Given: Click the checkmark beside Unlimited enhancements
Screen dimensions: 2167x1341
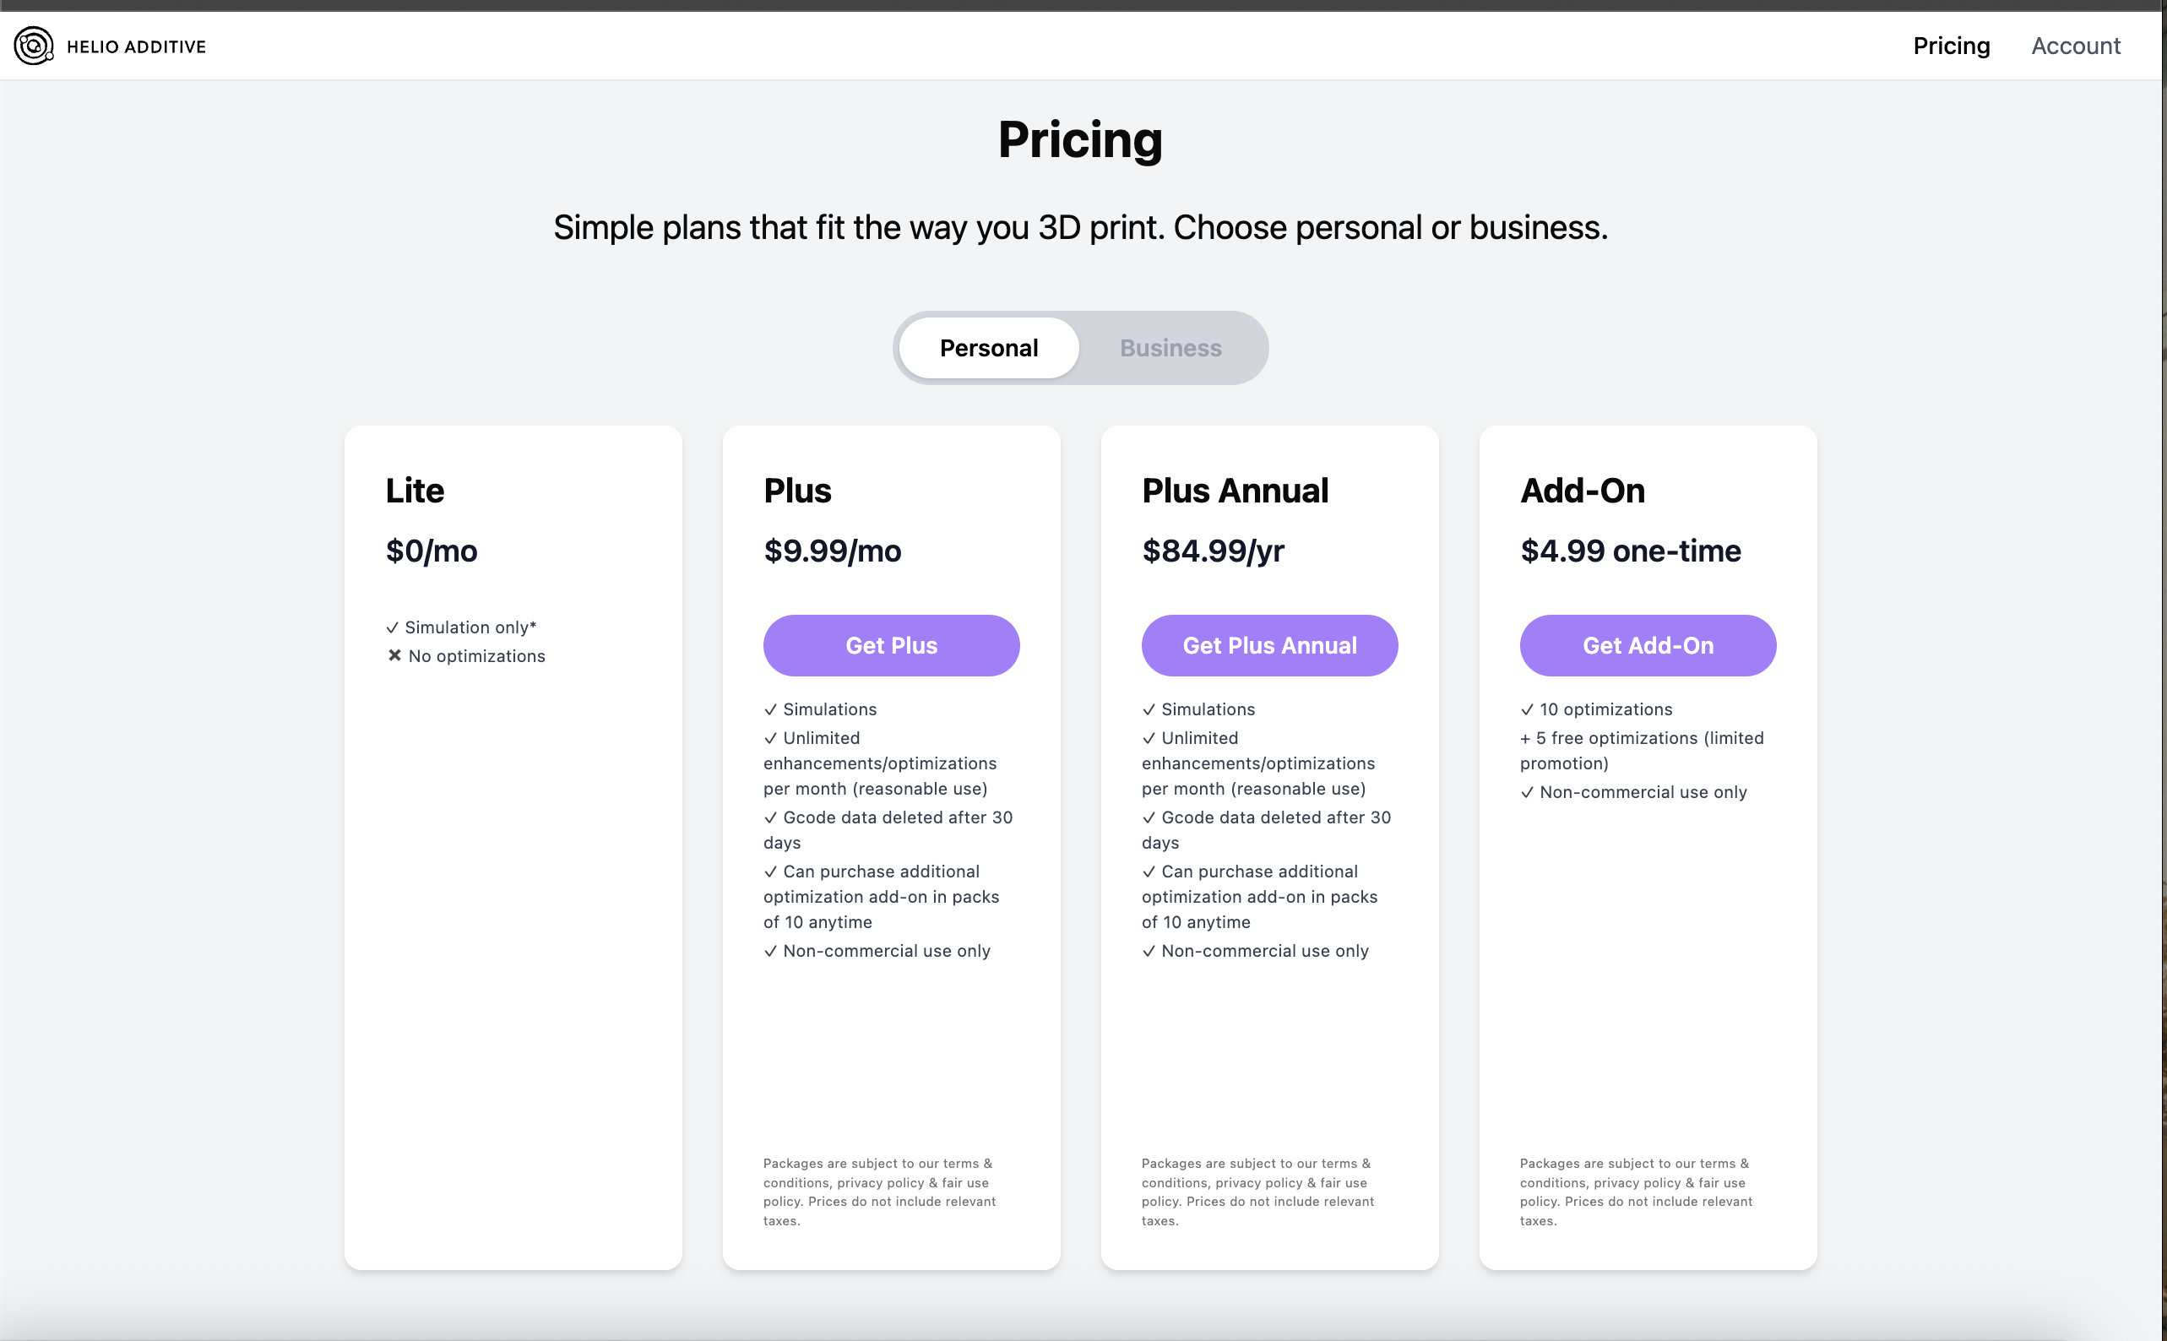Looking at the screenshot, I should 769,737.
